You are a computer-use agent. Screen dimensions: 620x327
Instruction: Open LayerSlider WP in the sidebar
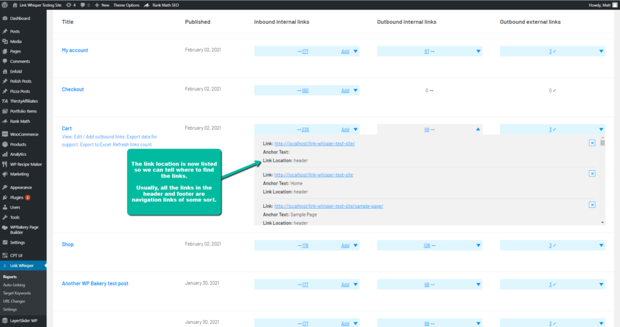23,321
